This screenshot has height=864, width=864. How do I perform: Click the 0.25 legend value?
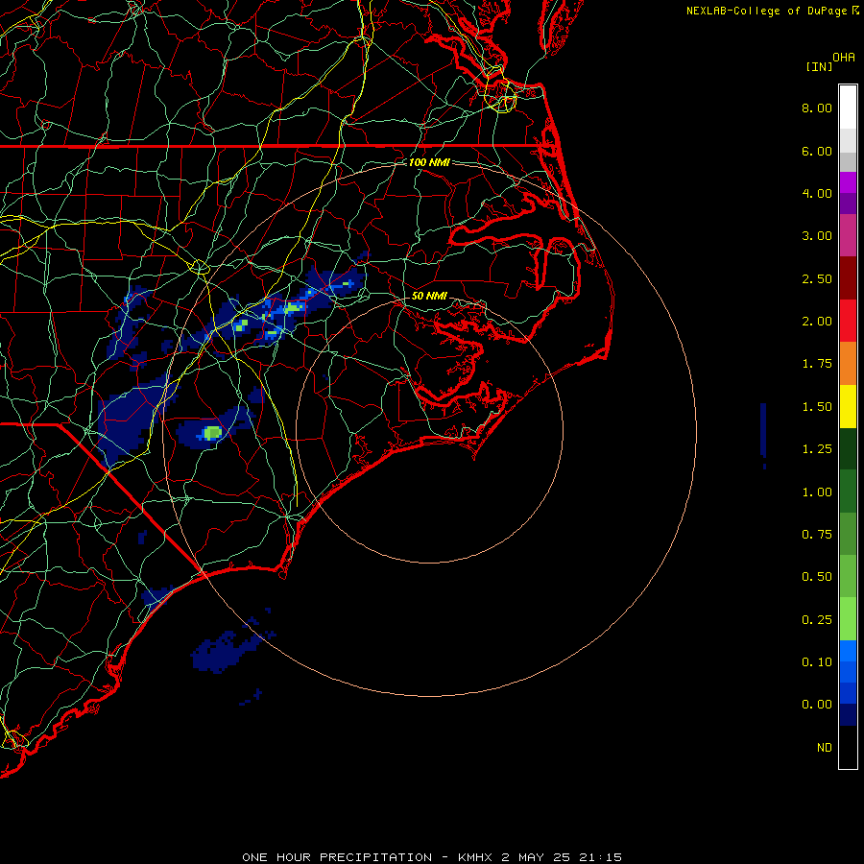pos(817,620)
